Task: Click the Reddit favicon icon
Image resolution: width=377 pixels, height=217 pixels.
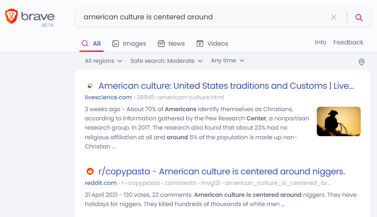Action: [90, 171]
